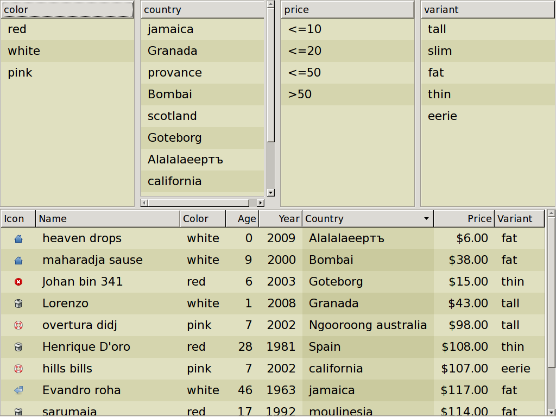Sort table by Price column header

[x=464, y=218]
